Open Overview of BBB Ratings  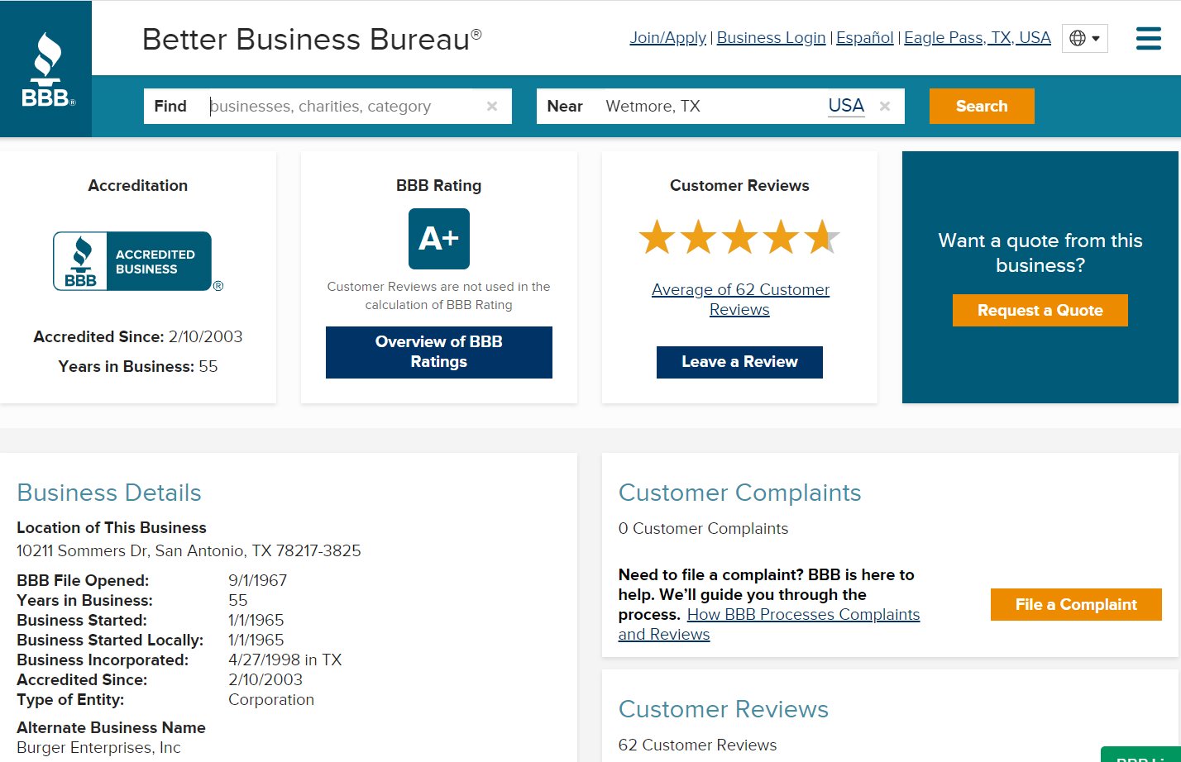click(438, 352)
